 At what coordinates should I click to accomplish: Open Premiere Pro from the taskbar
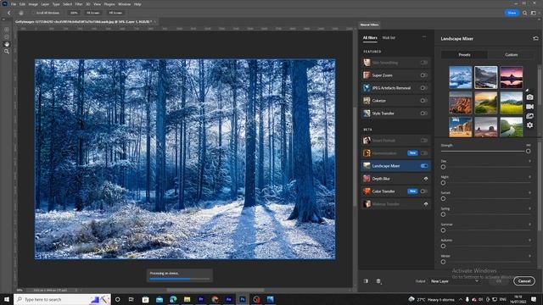point(201,299)
